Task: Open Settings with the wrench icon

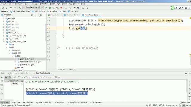Action: pos(74,8)
